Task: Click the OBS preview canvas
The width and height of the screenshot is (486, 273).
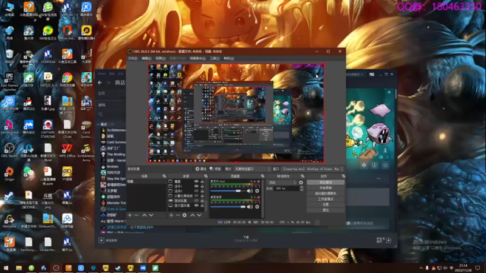Action: click(236, 113)
